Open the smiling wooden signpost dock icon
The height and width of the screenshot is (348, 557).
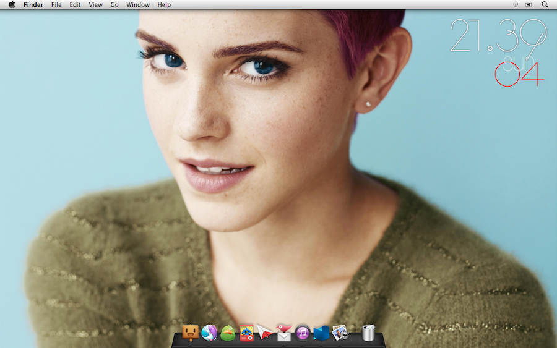(x=191, y=333)
